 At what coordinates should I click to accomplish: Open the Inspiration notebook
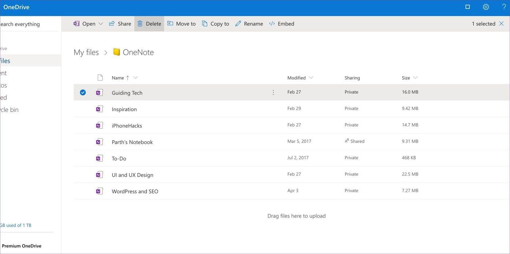click(x=124, y=109)
